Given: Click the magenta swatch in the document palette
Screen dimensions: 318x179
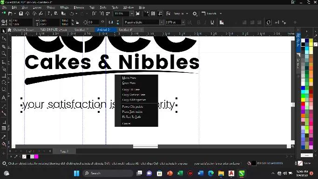Looking at the screenshot, I should [x=36, y=157].
